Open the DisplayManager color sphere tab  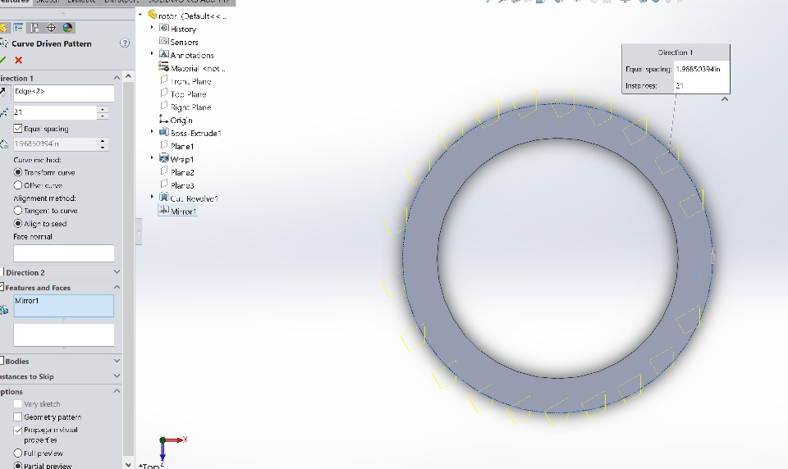pyautogui.click(x=67, y=28)
